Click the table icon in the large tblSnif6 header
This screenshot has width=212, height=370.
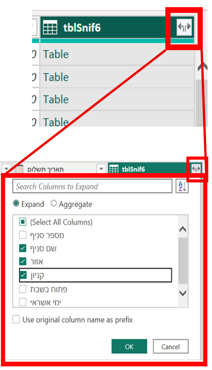(x=50, y=27)
